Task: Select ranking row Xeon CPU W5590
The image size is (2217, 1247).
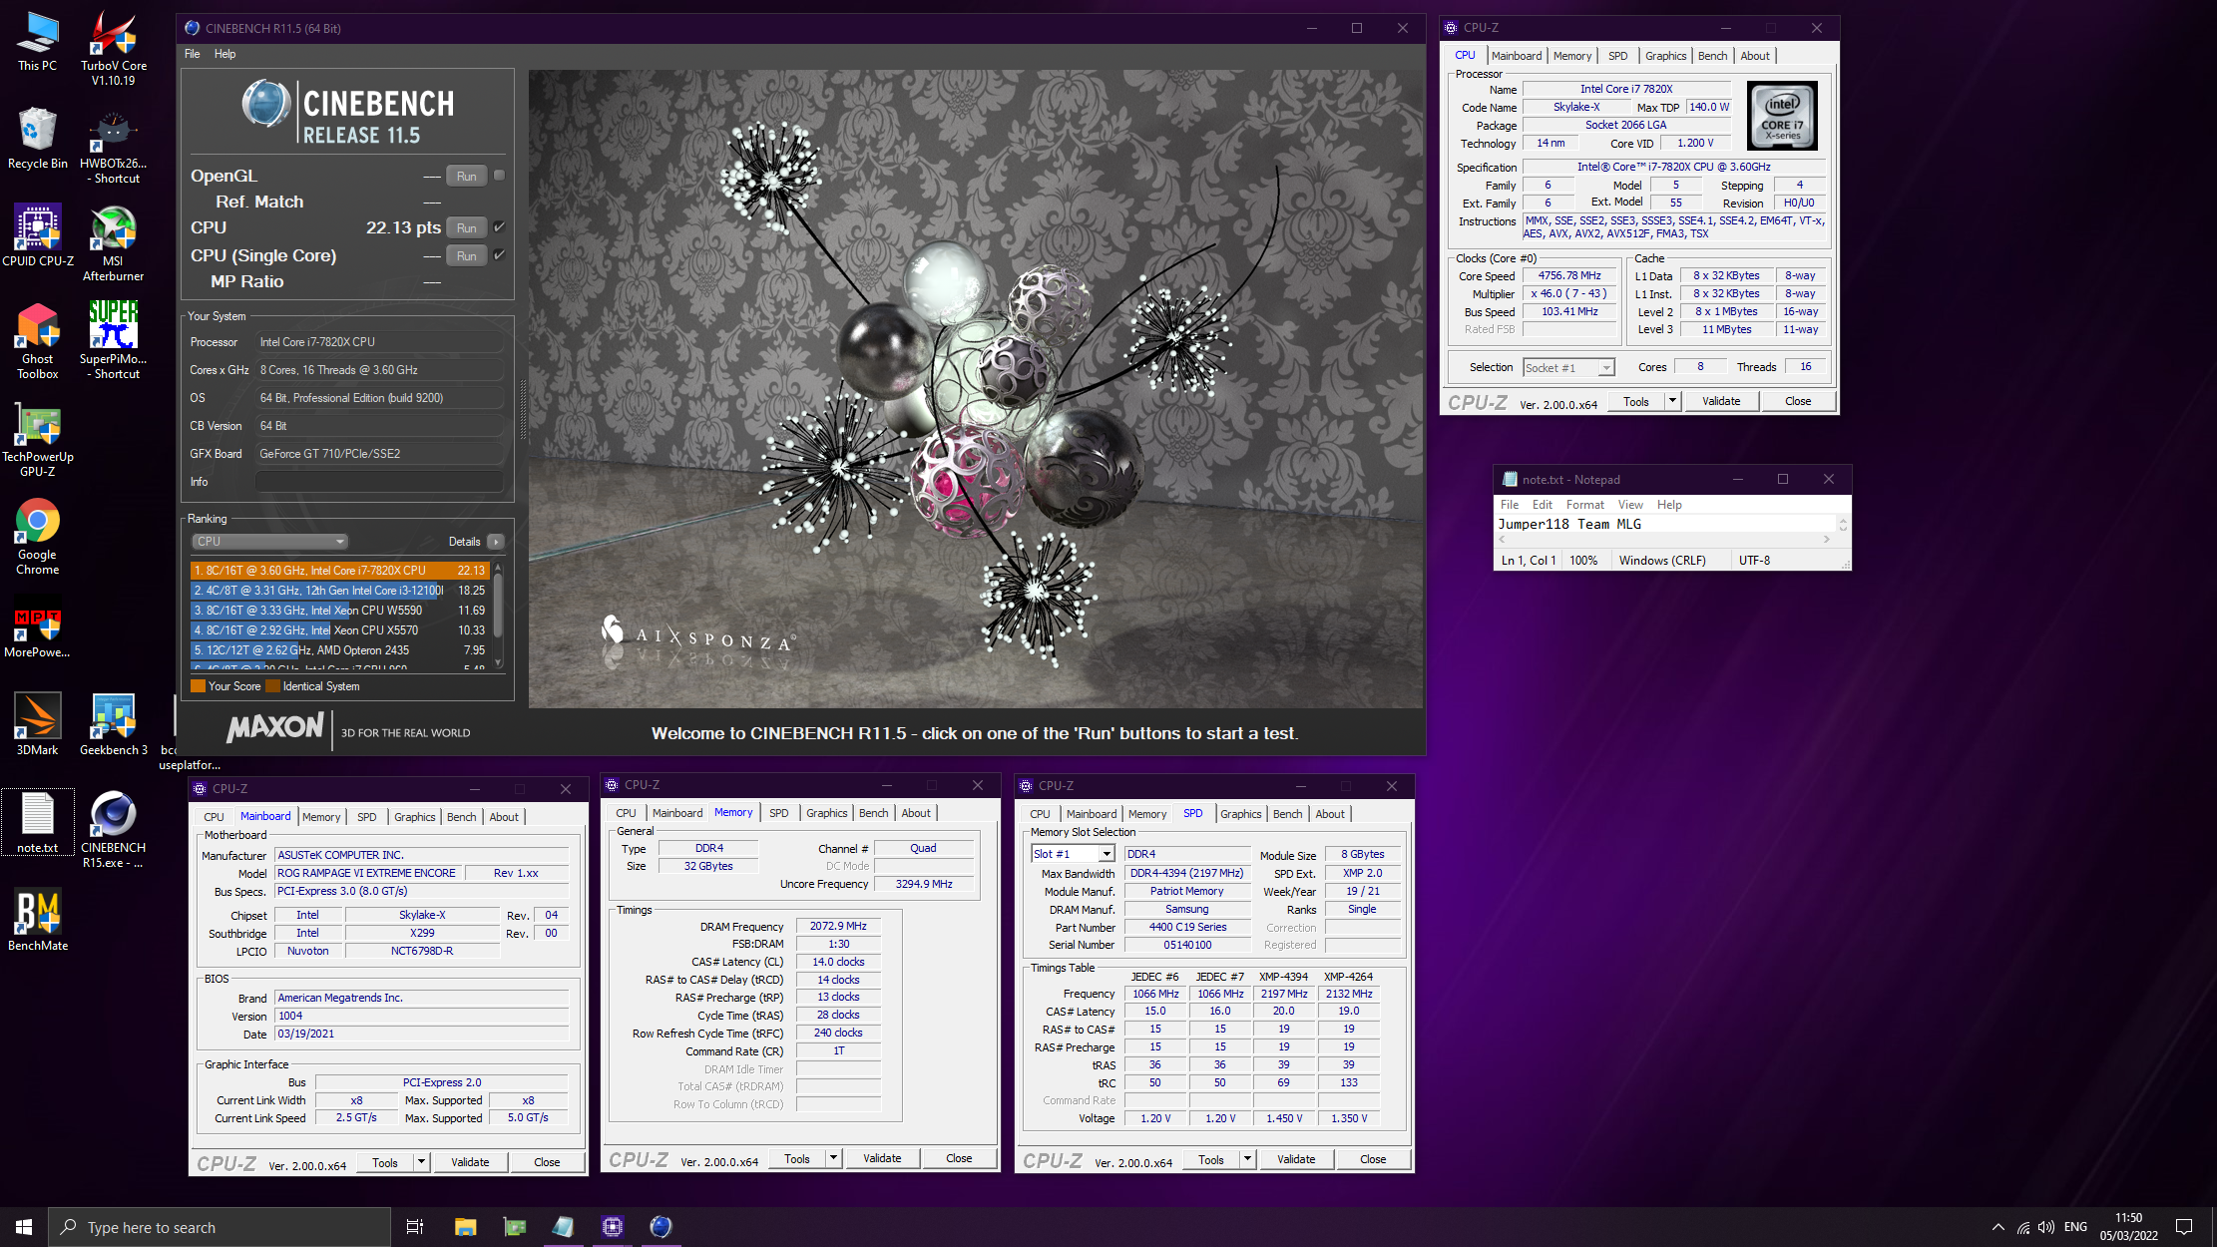Action: (339, 611)
